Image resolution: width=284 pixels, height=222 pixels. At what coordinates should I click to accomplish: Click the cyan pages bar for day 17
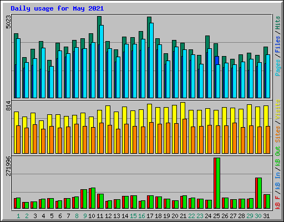click(151, 60)
